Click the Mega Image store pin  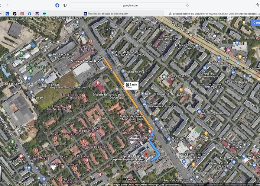click(x=219, y=58)
